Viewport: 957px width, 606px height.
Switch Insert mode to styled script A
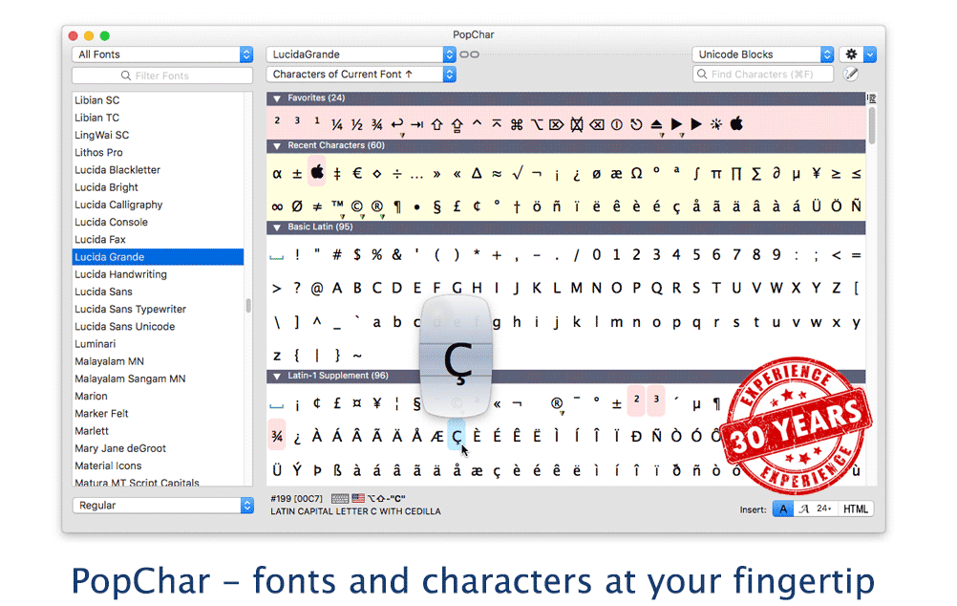click(804, 509)
